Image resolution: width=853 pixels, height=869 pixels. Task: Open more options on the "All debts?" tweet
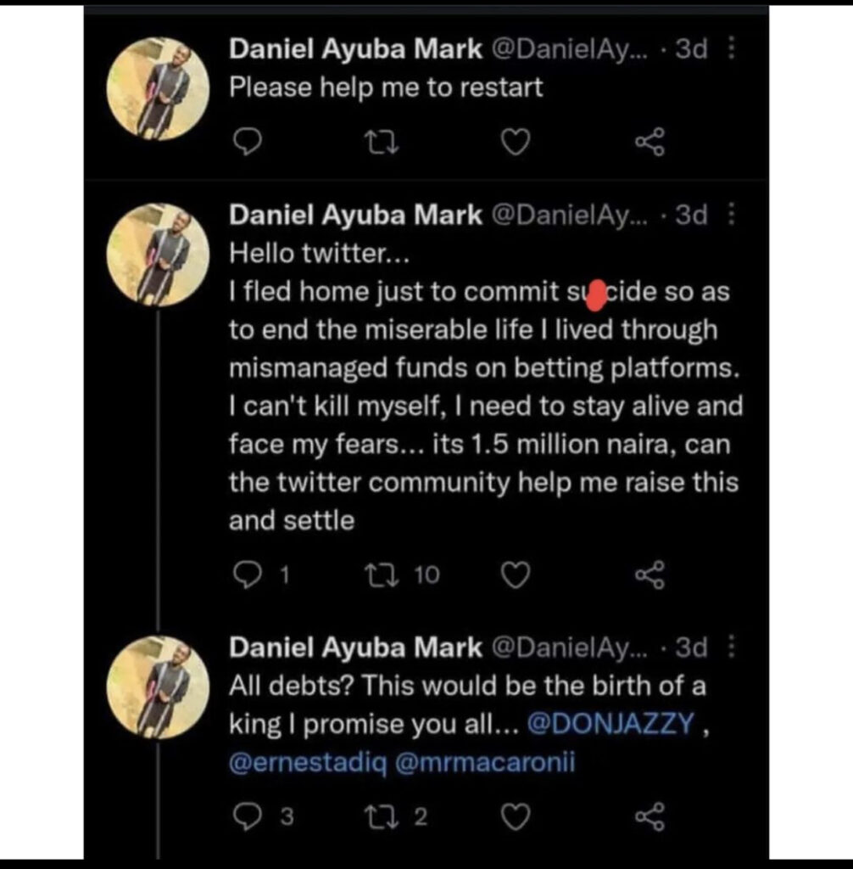(733, 648)
